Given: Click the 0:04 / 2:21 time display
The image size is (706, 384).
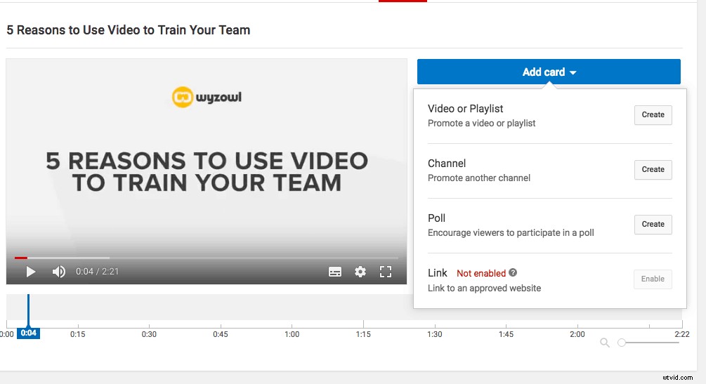Looking at the screenshot, I should [97, 272].
